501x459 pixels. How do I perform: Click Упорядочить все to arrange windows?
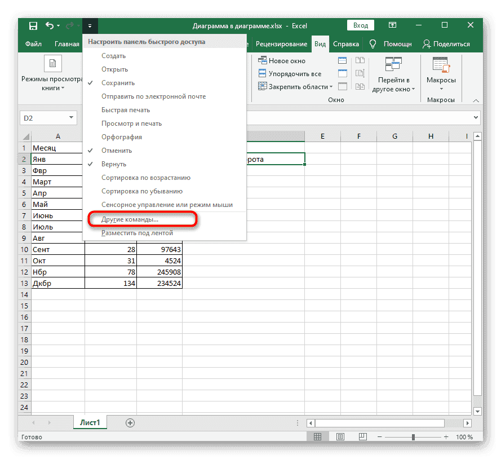(289, 74)
